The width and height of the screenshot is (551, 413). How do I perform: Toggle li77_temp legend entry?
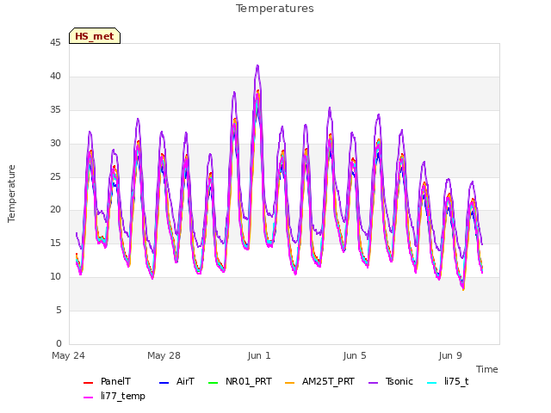click(115, 396)
